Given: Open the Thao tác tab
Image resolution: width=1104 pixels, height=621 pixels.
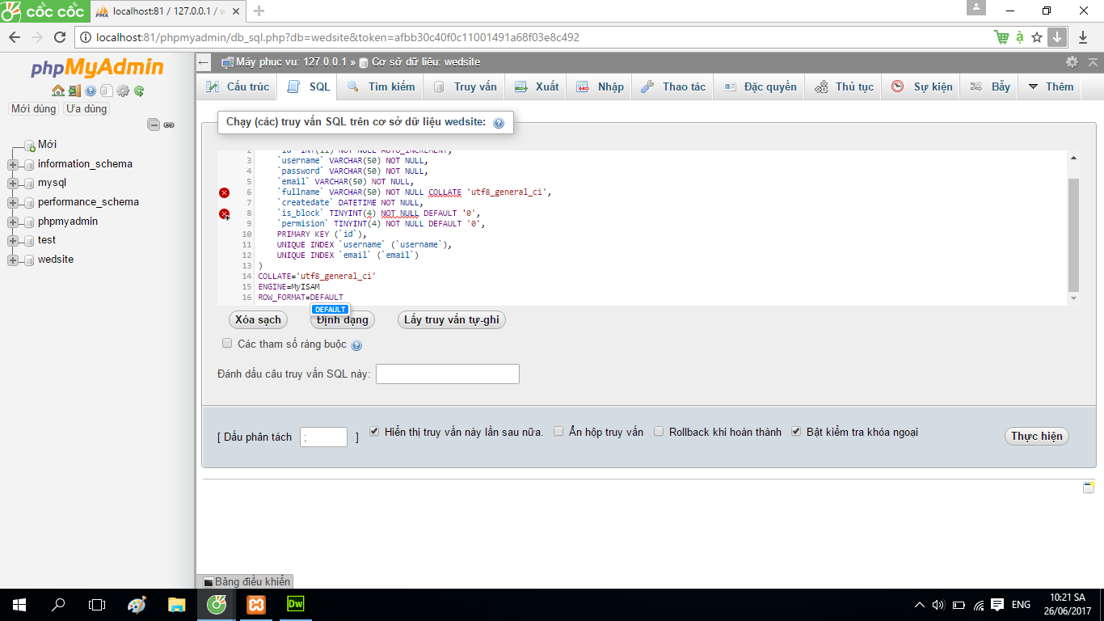Looking at the screenshot, I should click(673, 87).
